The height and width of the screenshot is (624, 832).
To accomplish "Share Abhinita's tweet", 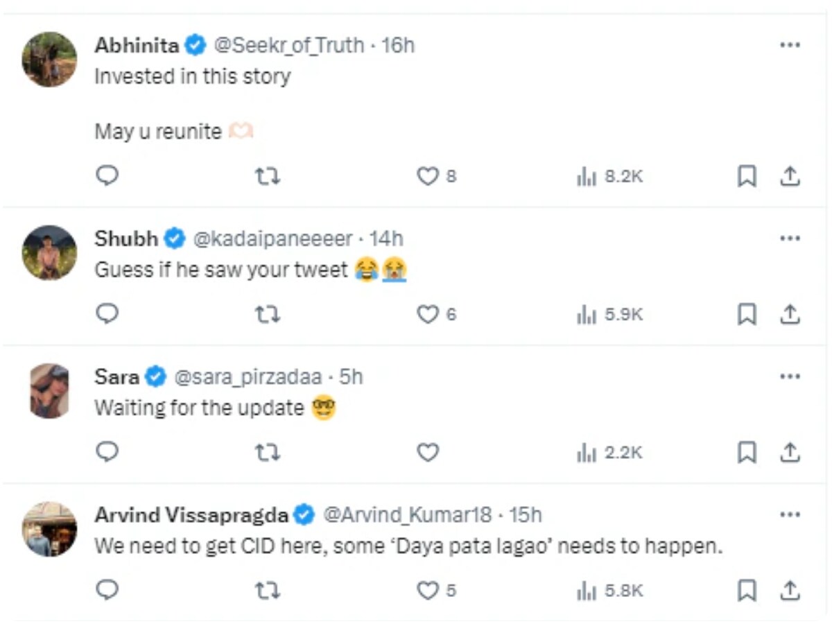I will (790, 177).
